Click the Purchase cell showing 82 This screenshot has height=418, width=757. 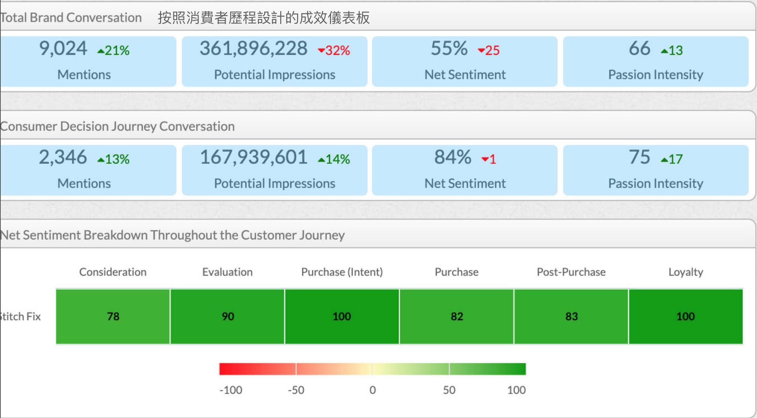(x=456, y=316)
